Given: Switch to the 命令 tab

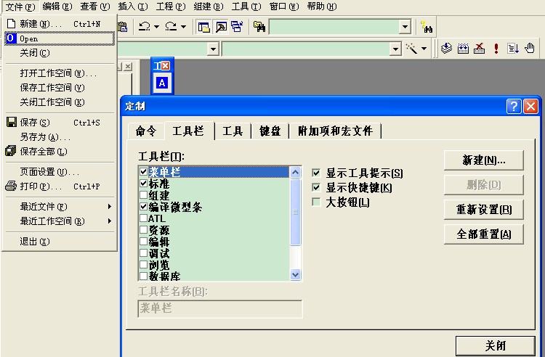Looking at the screenshot, I should [146, 131].
